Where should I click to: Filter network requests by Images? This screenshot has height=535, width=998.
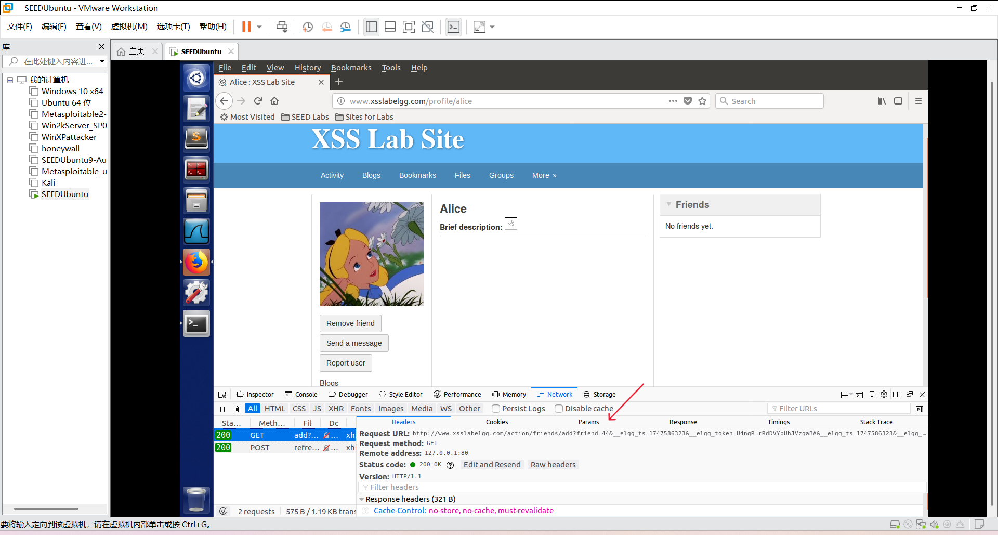[391, 409]
